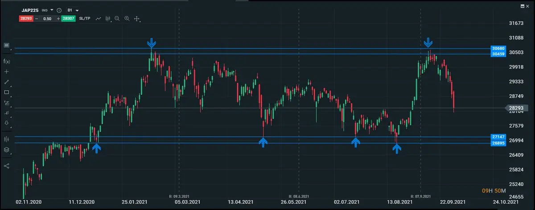Image resolution: width=535 pixels, height=210 pixels.
Task: Open the layers icon in sidebar
Action: [7, 150]
